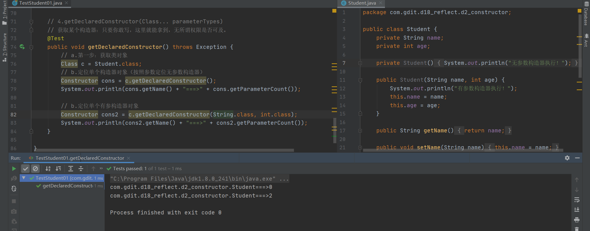
Task: Expand folded Student() constructor at line 7
Action: (x=360, y=63)
